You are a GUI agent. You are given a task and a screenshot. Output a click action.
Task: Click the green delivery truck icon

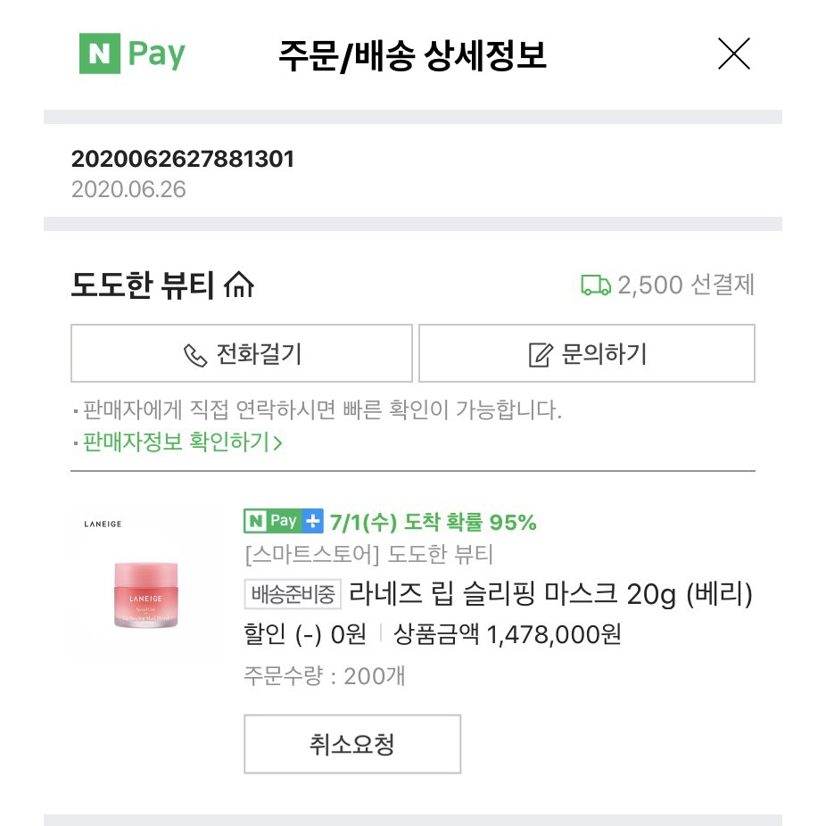(x=595, y=285)
